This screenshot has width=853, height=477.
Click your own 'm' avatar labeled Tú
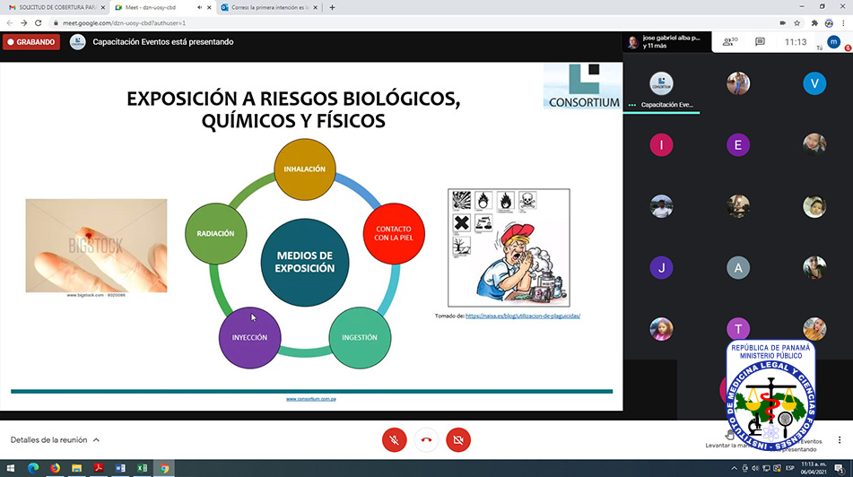click(833, 42)
